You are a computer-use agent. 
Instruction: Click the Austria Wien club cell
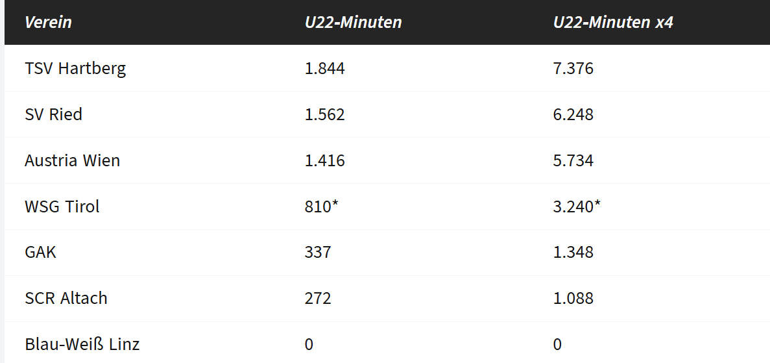coord(72,160)
